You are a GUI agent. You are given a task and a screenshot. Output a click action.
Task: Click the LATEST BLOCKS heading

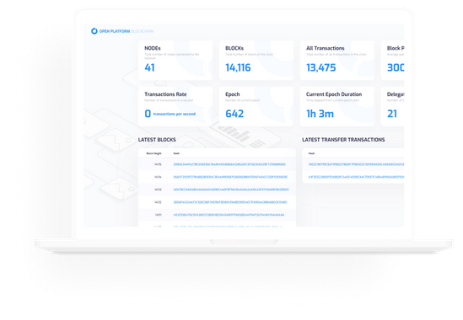point(157,140)
